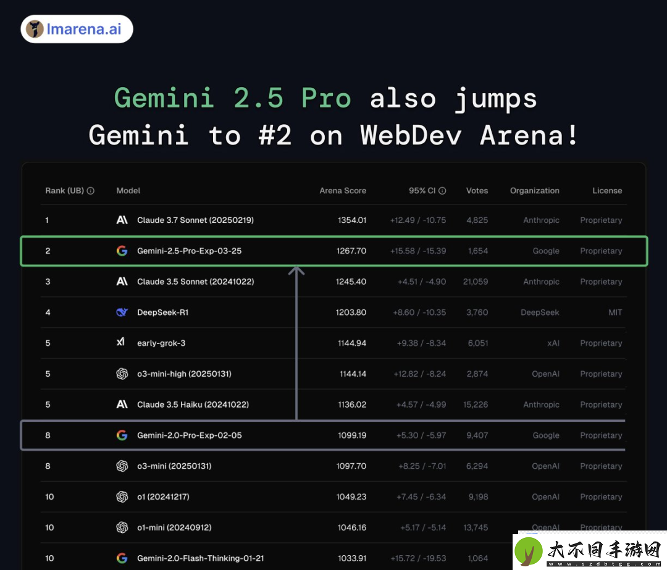
Task: Select model name Claude 3.7 Sonnet (20250219)
Action: pyautogui.click(x=195, y=220)
